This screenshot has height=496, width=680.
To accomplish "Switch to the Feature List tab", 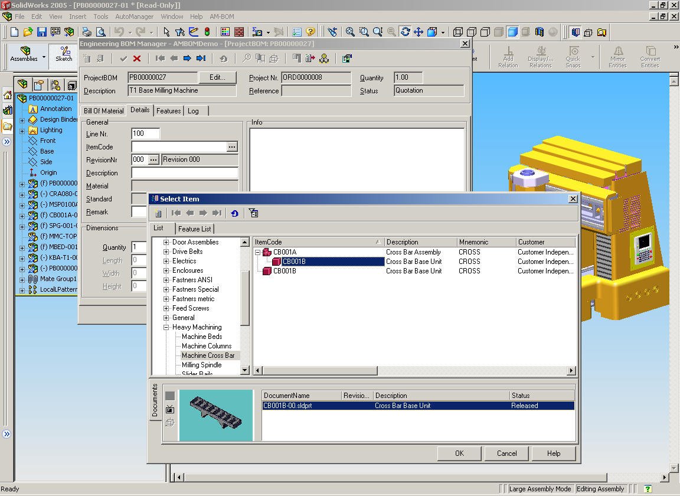I will tap(194, 229).
